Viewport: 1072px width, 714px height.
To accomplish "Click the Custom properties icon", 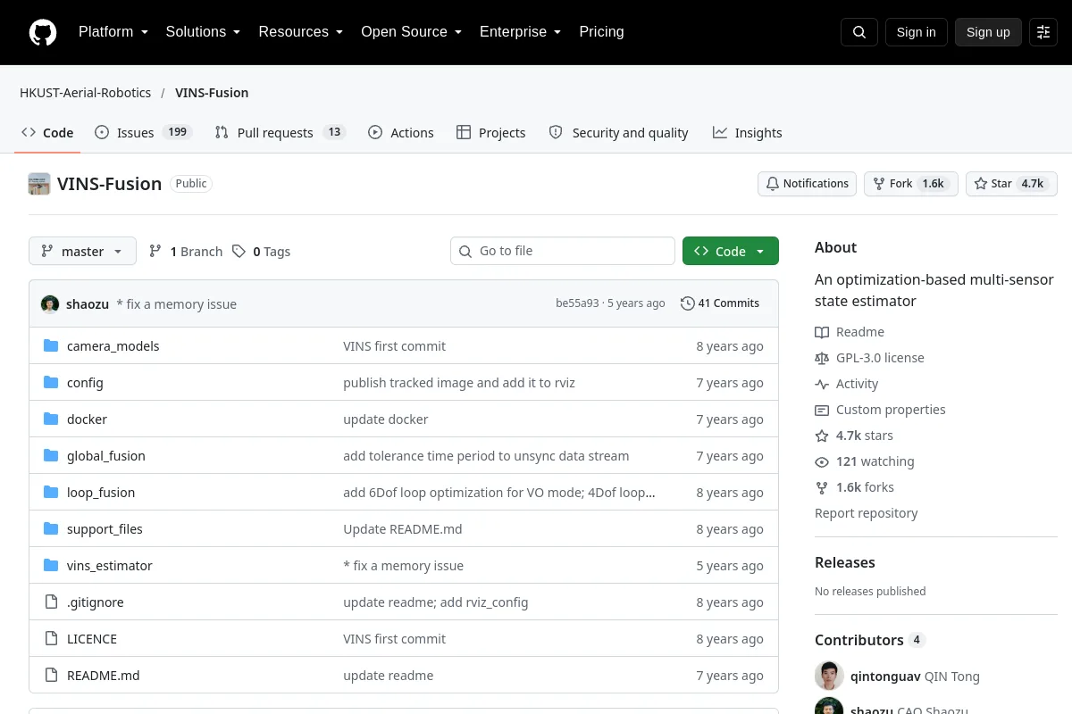I will 822,410.
